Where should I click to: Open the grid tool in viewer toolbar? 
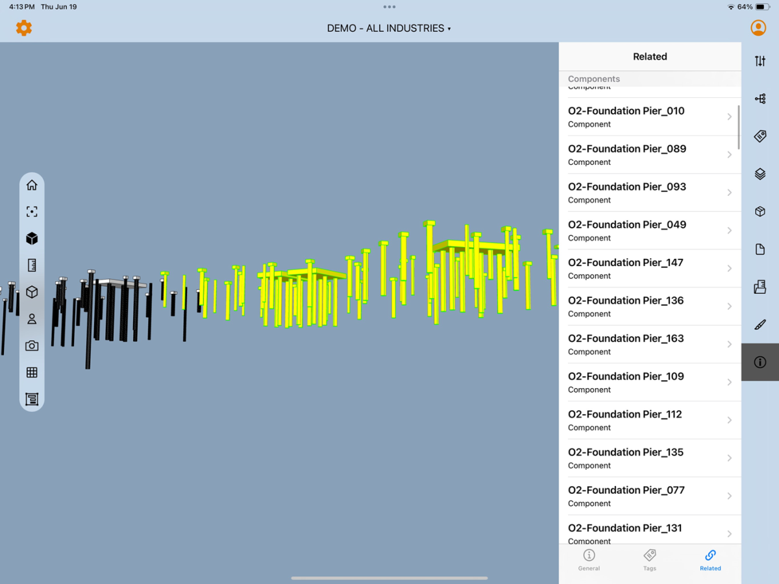tap(32, 372)
